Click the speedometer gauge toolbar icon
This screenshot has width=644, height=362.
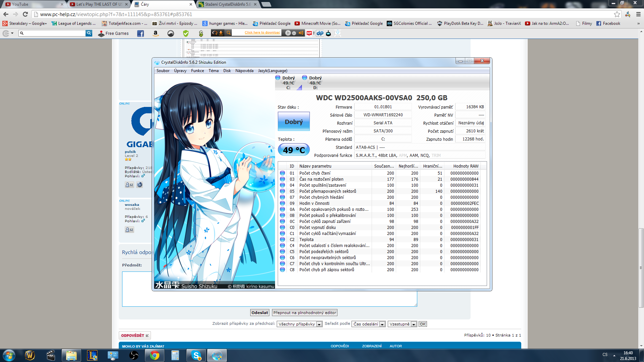point(171,34)
